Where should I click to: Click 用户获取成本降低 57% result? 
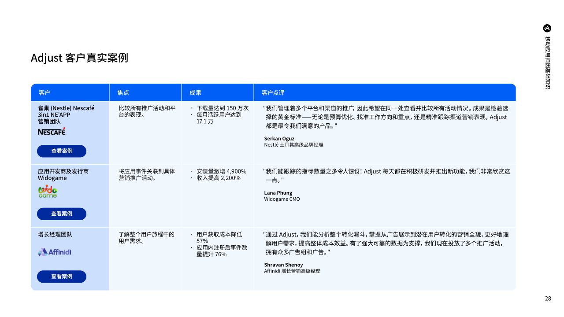tap(219, 238)
